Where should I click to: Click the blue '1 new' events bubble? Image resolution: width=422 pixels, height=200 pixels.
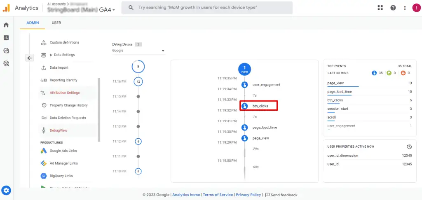pos(244,70)
